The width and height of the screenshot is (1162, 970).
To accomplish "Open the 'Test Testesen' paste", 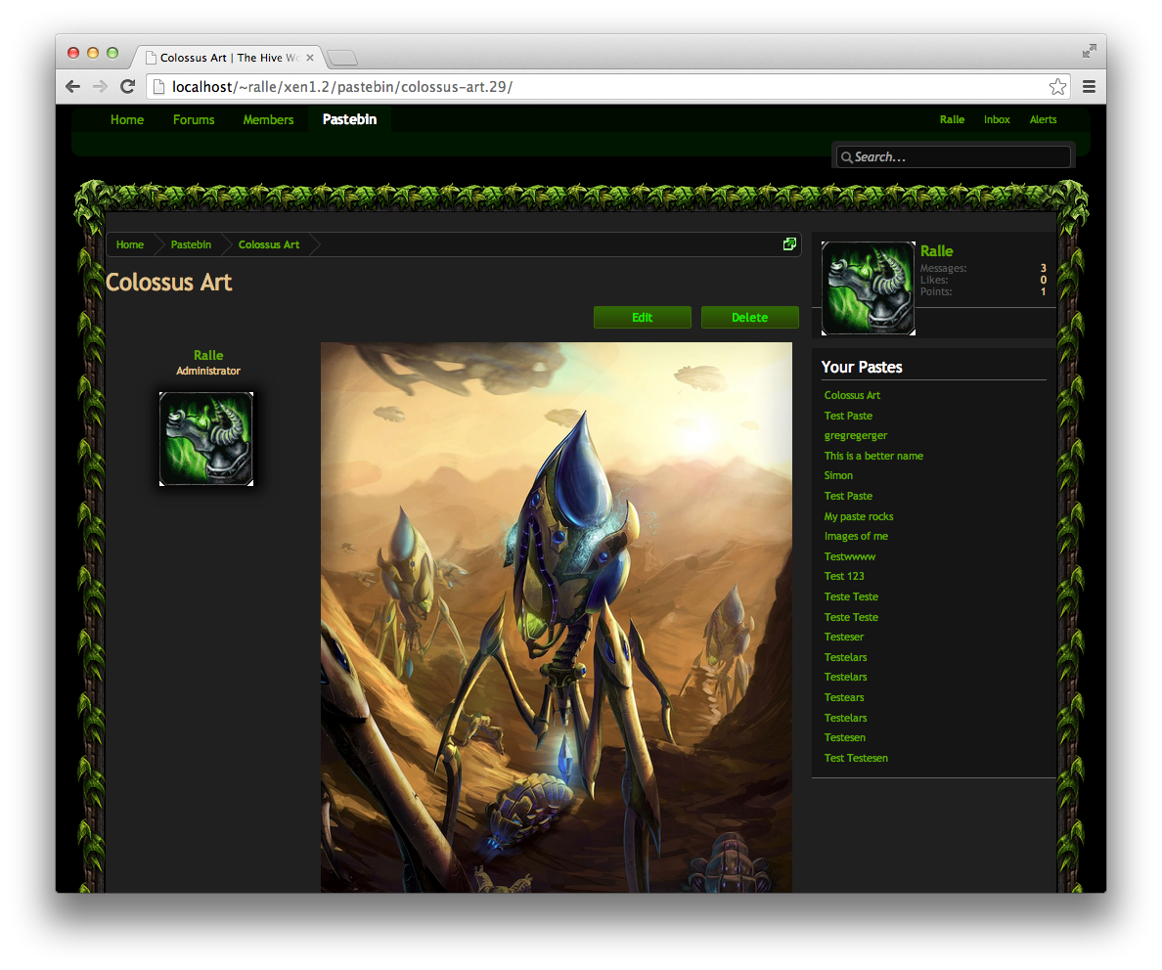I will (856, 758).
